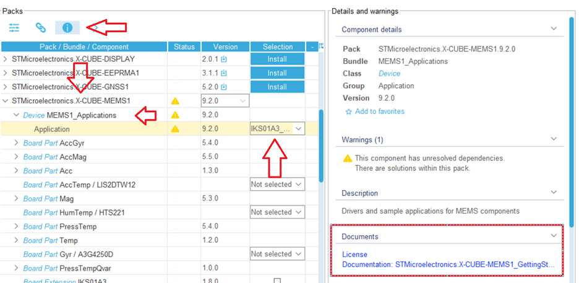Click bundle value MEMS1_Applications in details

click(413, 61)
